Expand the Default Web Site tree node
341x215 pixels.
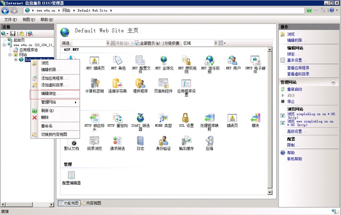(x=16, y=59)
